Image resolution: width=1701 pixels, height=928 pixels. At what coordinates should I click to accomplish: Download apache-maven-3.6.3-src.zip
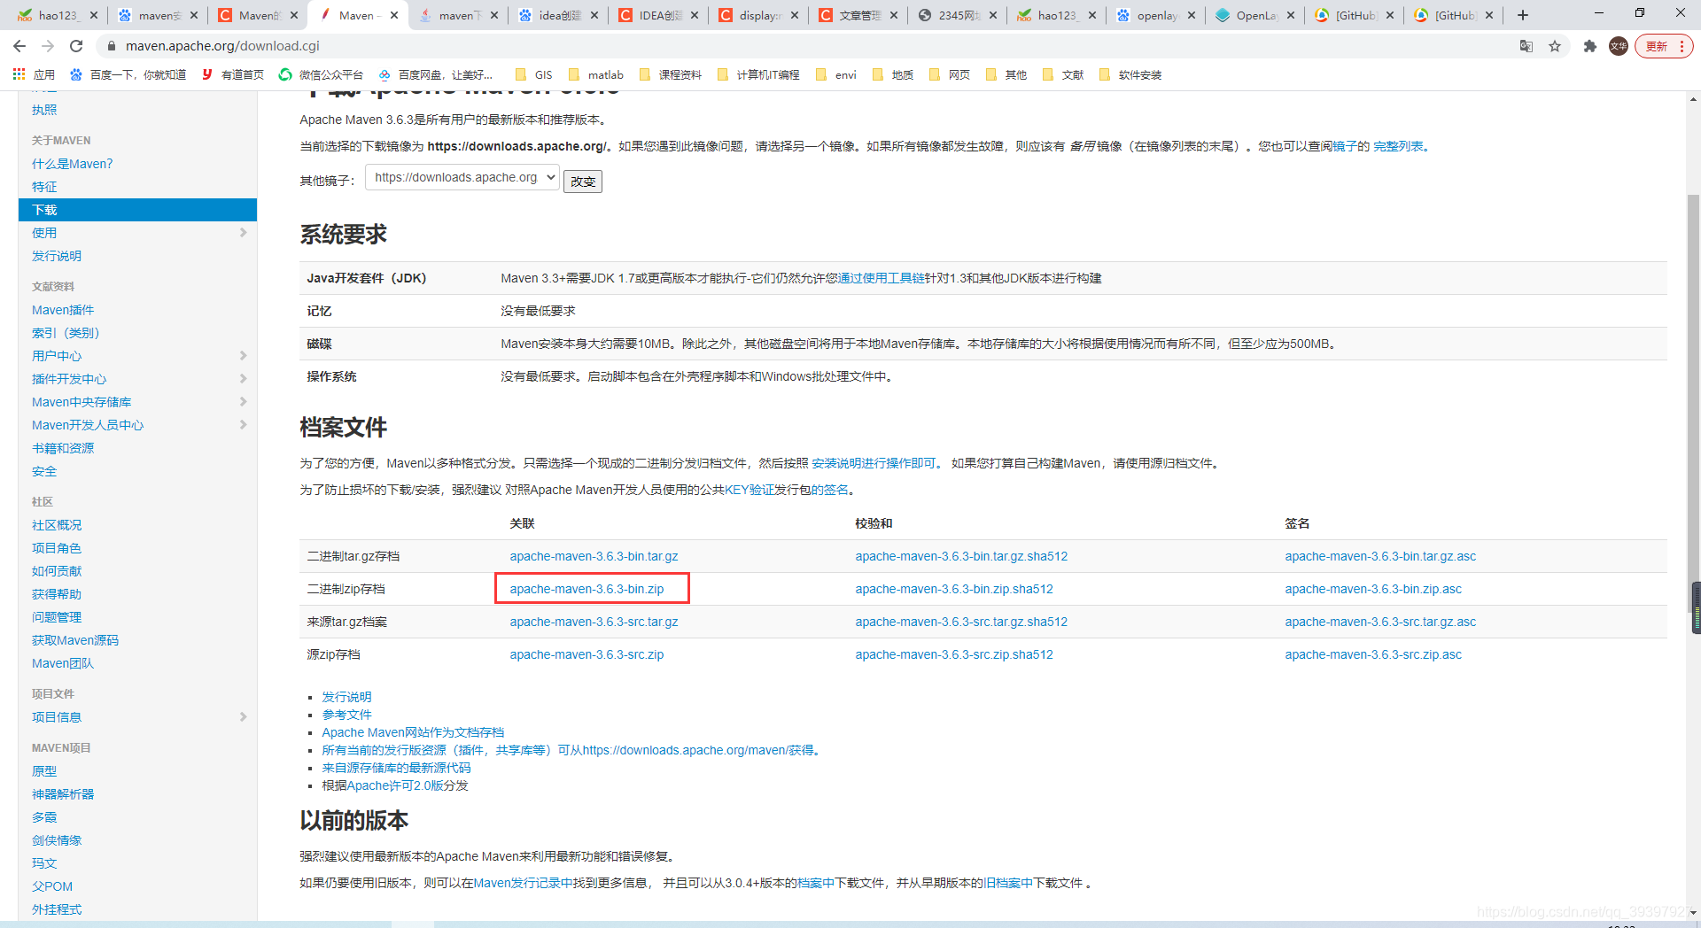(x=586, y=654)
